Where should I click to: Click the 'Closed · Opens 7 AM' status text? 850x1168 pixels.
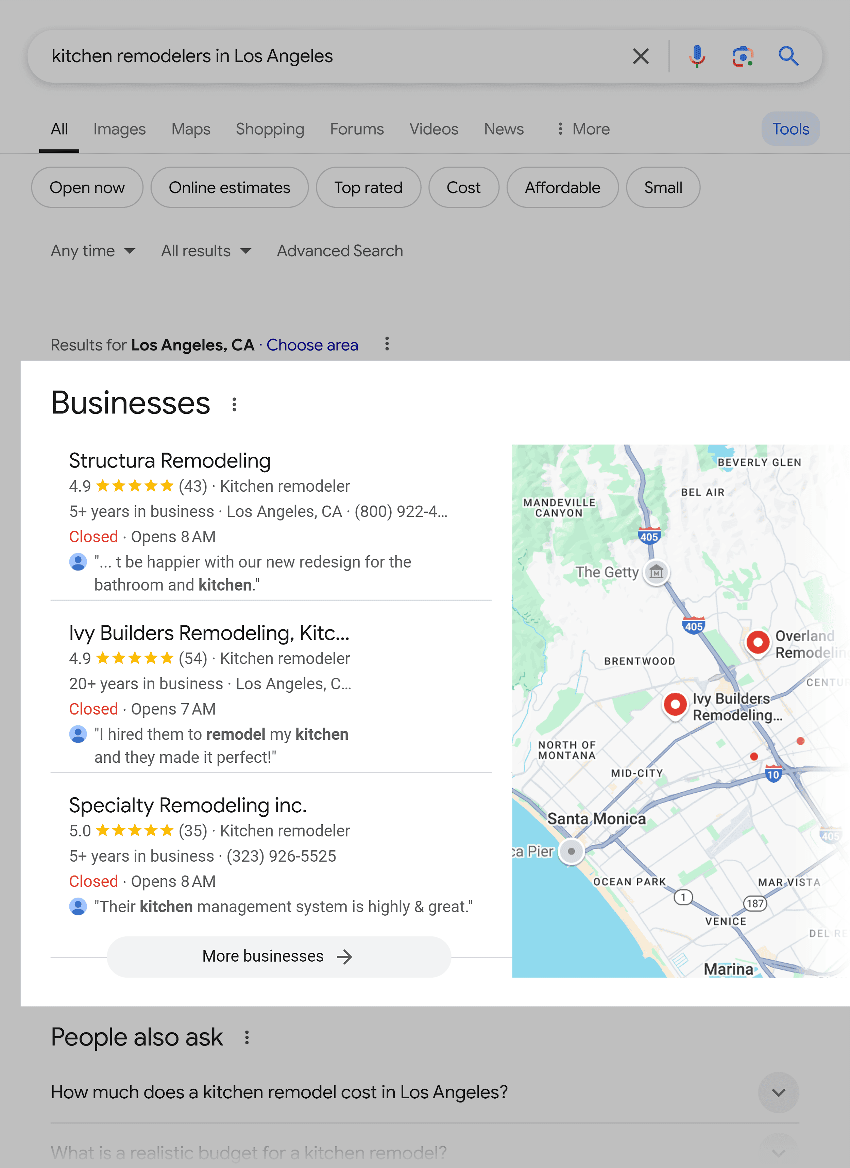(x=142, y=709)
